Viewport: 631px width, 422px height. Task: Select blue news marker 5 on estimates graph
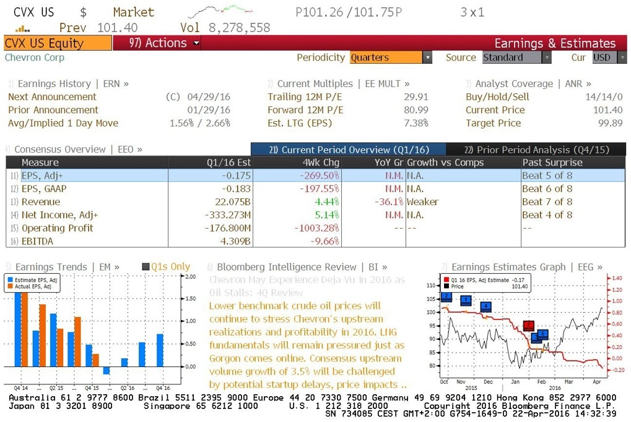tap(543, 334)
